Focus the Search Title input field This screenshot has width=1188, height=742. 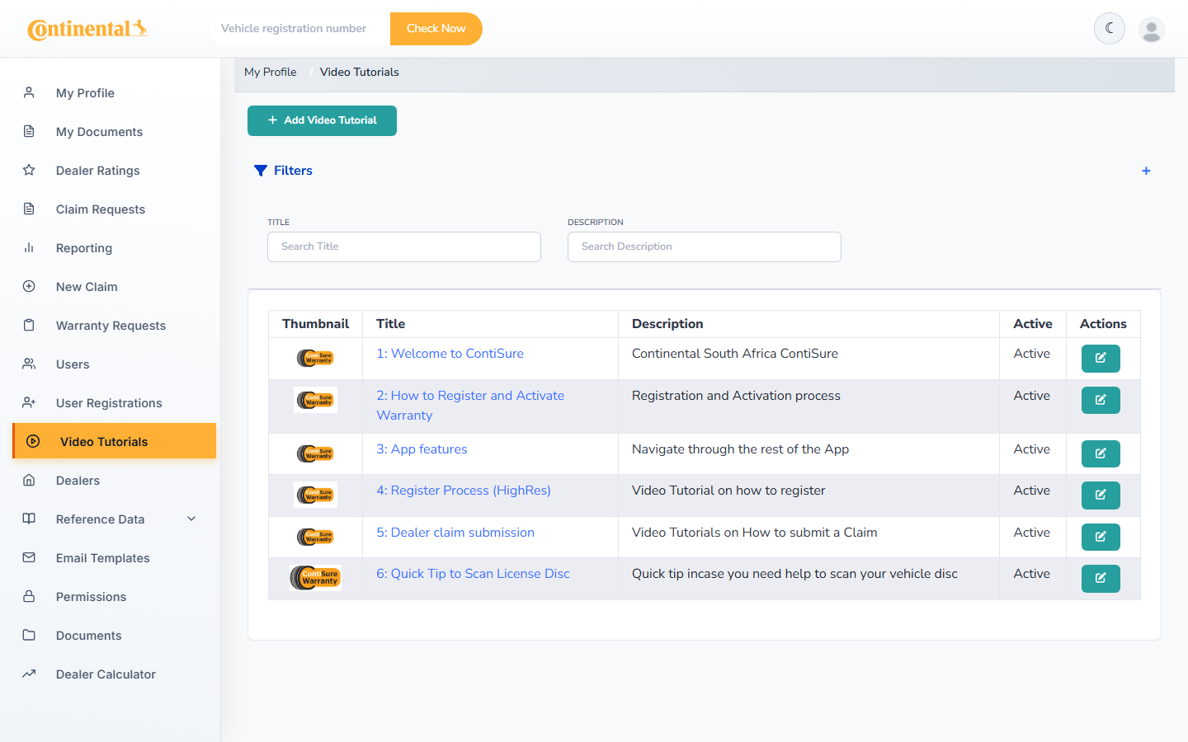pyautogui.click(x=404, y=247)
